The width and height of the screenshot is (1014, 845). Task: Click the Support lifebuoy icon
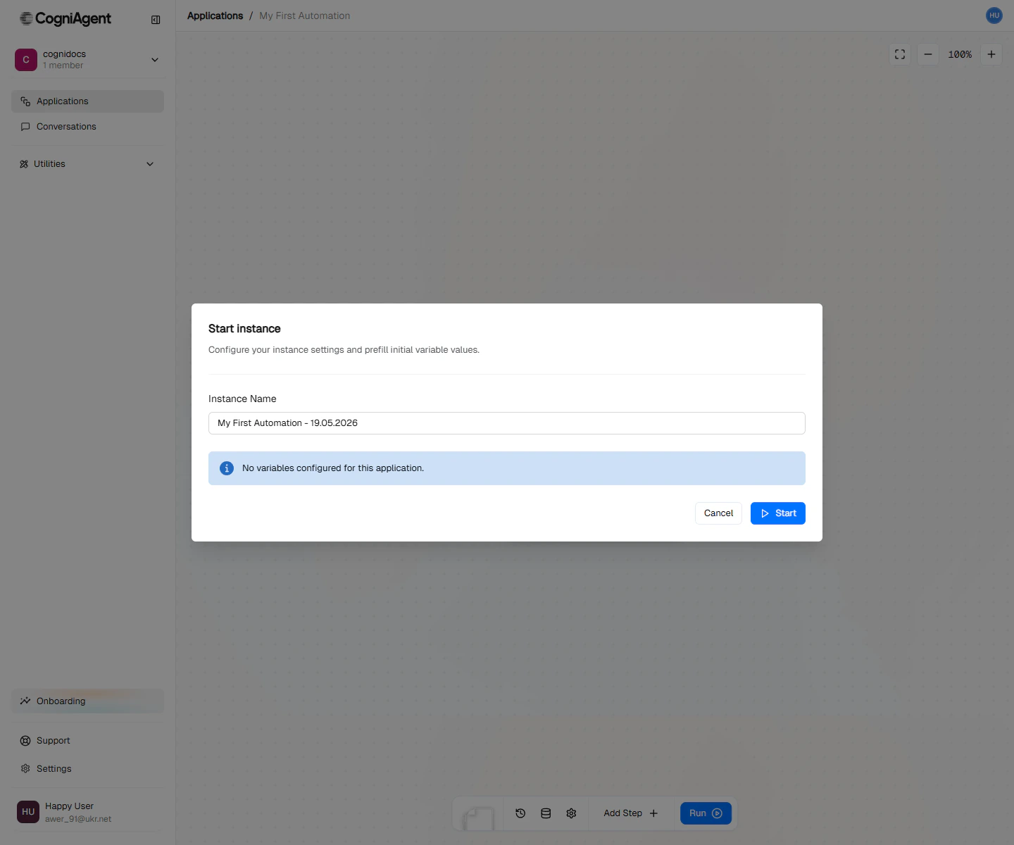25,741
